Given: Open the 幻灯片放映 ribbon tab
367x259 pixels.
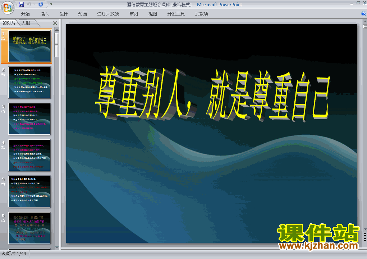Looking at the screenshot, I should (x=108, y=14).
